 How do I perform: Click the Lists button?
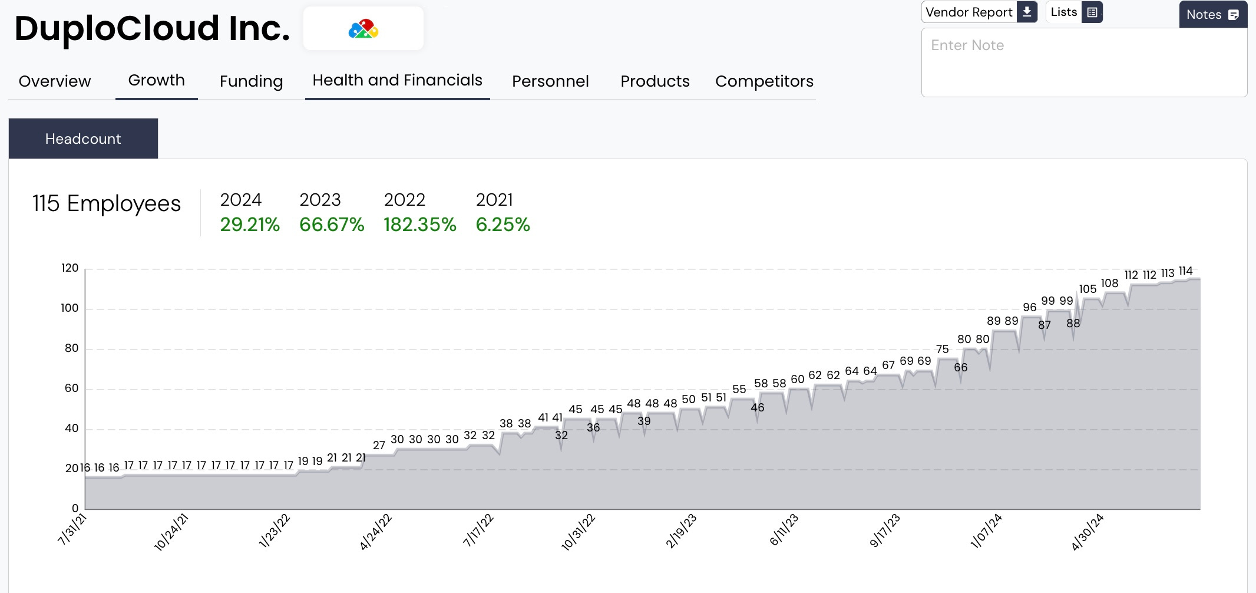point(1063,11)
